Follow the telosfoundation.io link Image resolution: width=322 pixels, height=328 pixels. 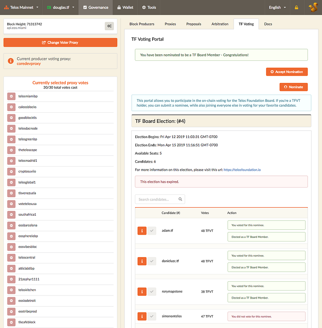pyautogui.click(x=242, y=170)
